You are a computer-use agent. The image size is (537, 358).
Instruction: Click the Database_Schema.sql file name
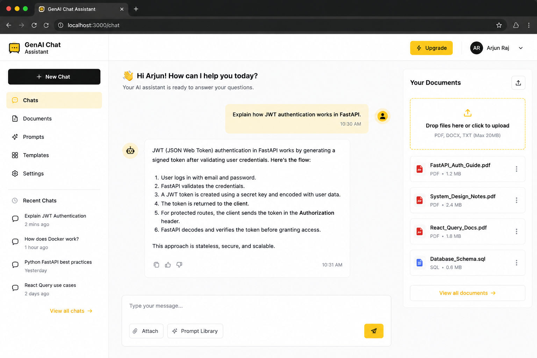pyautogui.click(x=458, y=259)
